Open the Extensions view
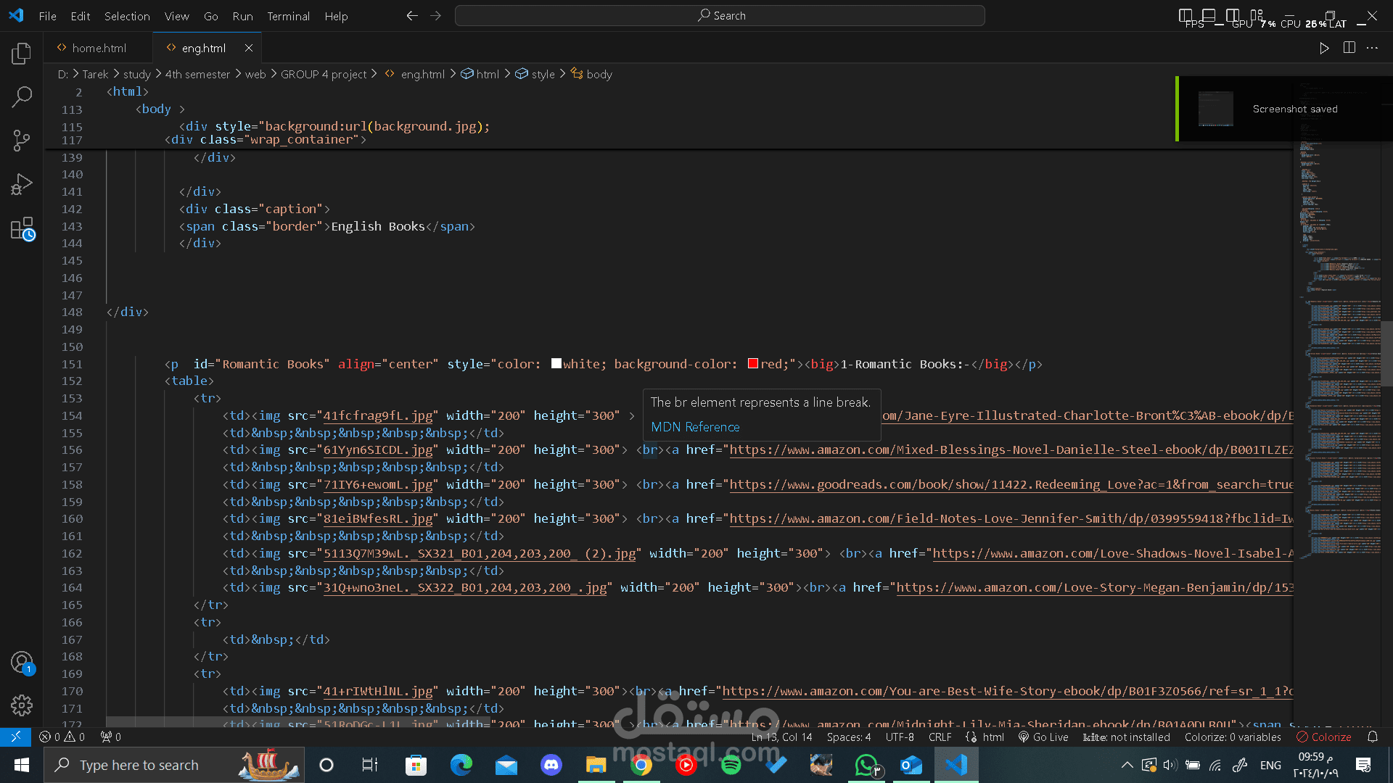 (22, 229)
